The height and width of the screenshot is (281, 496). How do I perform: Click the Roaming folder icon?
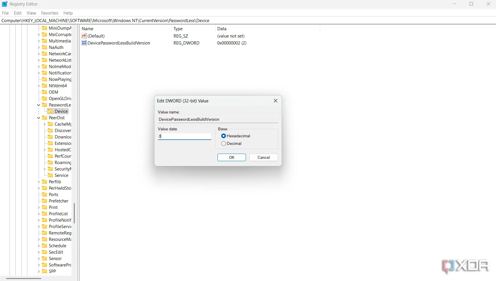50,163
